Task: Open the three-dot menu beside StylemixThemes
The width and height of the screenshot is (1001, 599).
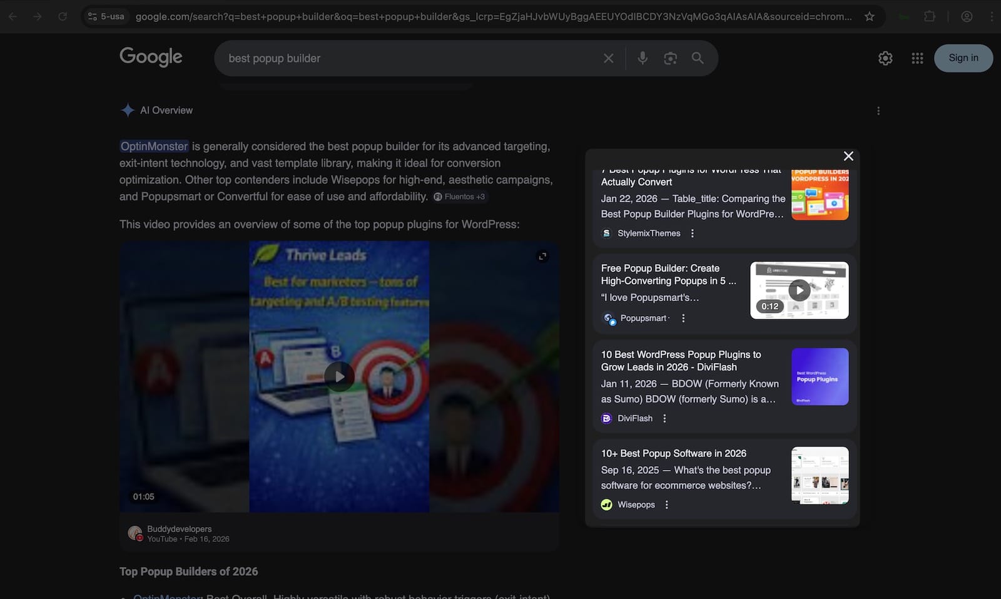Action: pyautogui.click(x=692, y=232)
